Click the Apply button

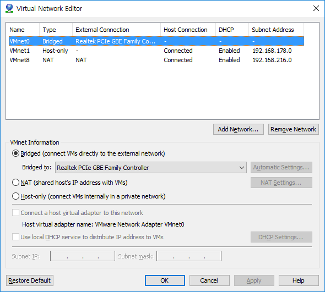click(x=254, y=280)
